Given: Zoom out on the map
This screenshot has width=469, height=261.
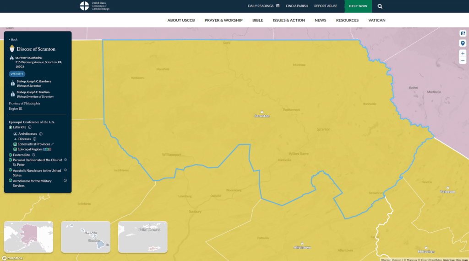Looking at the screenshot, I should tap(463, 60).
